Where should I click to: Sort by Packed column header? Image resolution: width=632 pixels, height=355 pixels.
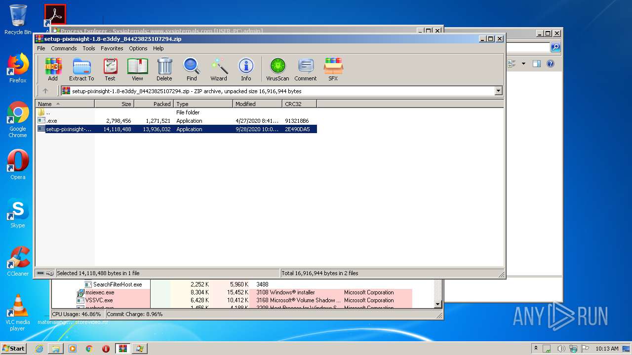(x=154, y=104)
